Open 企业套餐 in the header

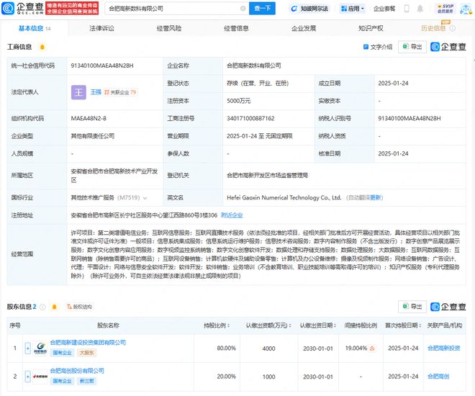pyautogui.click(x=384, y=9)
